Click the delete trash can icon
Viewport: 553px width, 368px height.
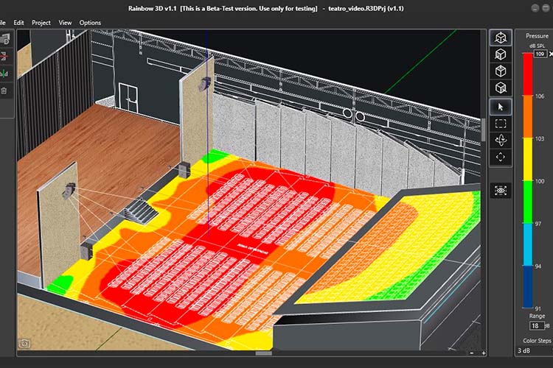[4, 91]
